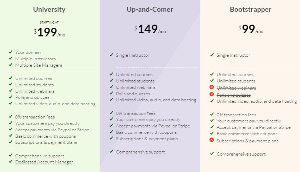Click checkmark beside Up-and-Comer 0% transaction fees
Viewport: 300px width, 172px height.
(x=111, y=113)
